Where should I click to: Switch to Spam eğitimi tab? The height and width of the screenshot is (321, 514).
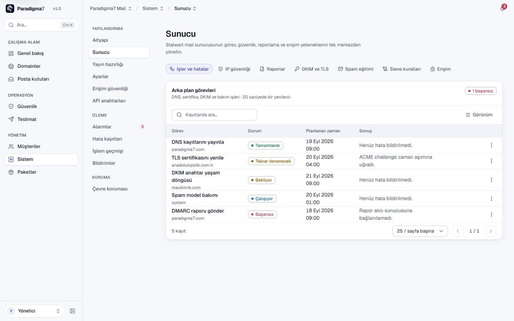click(x=356, y=69)
